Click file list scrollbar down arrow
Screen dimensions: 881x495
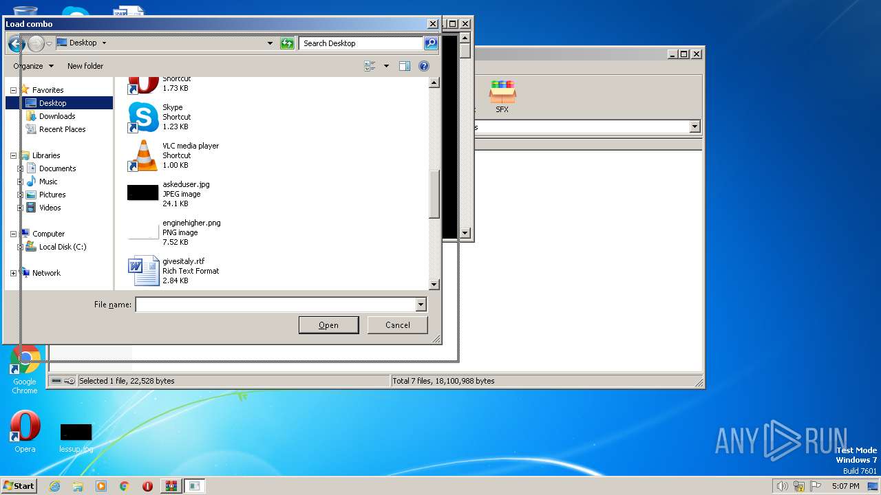pyautogui.click(x=434, y=284)
